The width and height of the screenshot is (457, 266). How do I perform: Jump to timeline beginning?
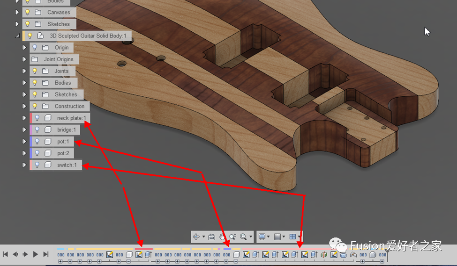[5, 254]
